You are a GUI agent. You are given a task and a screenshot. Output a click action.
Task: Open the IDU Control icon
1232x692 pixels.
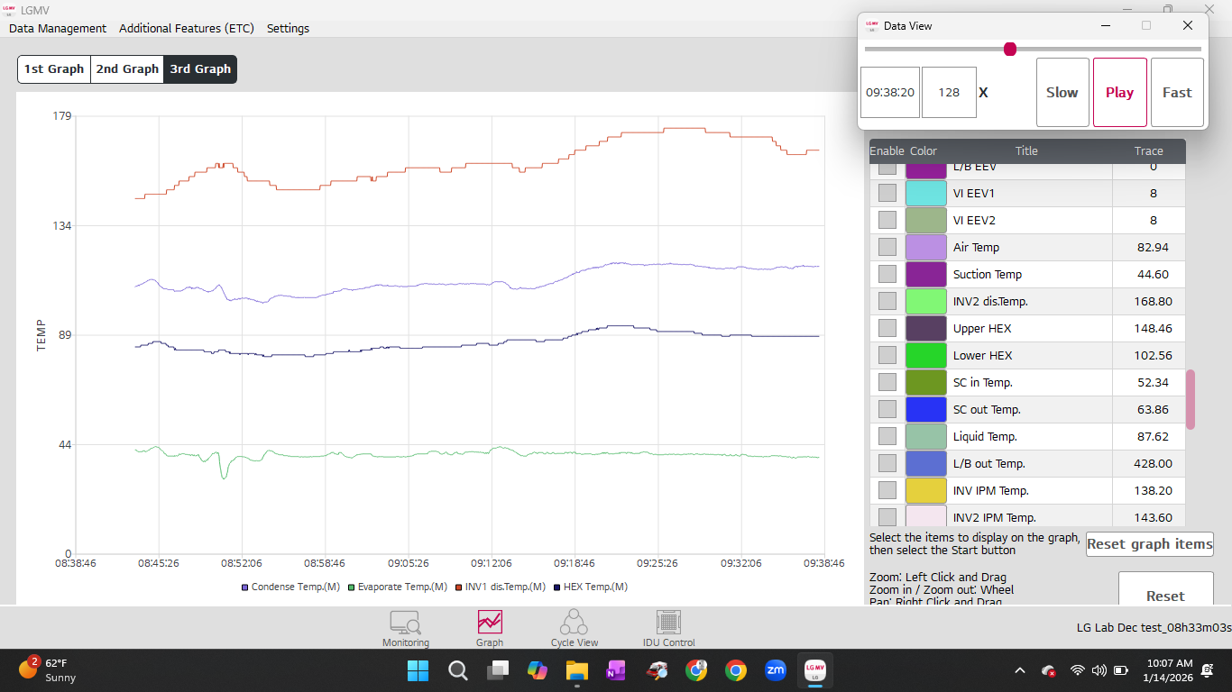coord(667,628)
